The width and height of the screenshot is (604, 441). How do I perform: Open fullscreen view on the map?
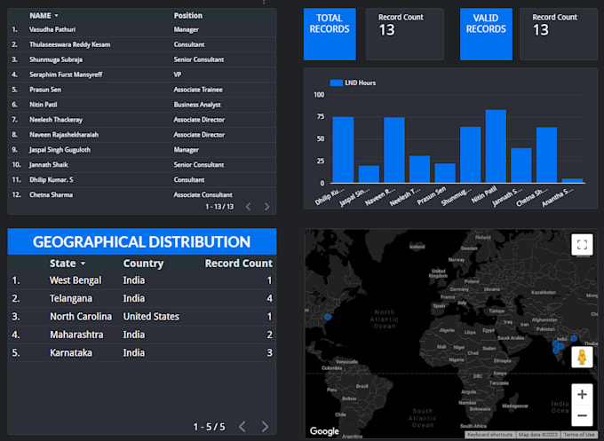[x=582, y=244]
